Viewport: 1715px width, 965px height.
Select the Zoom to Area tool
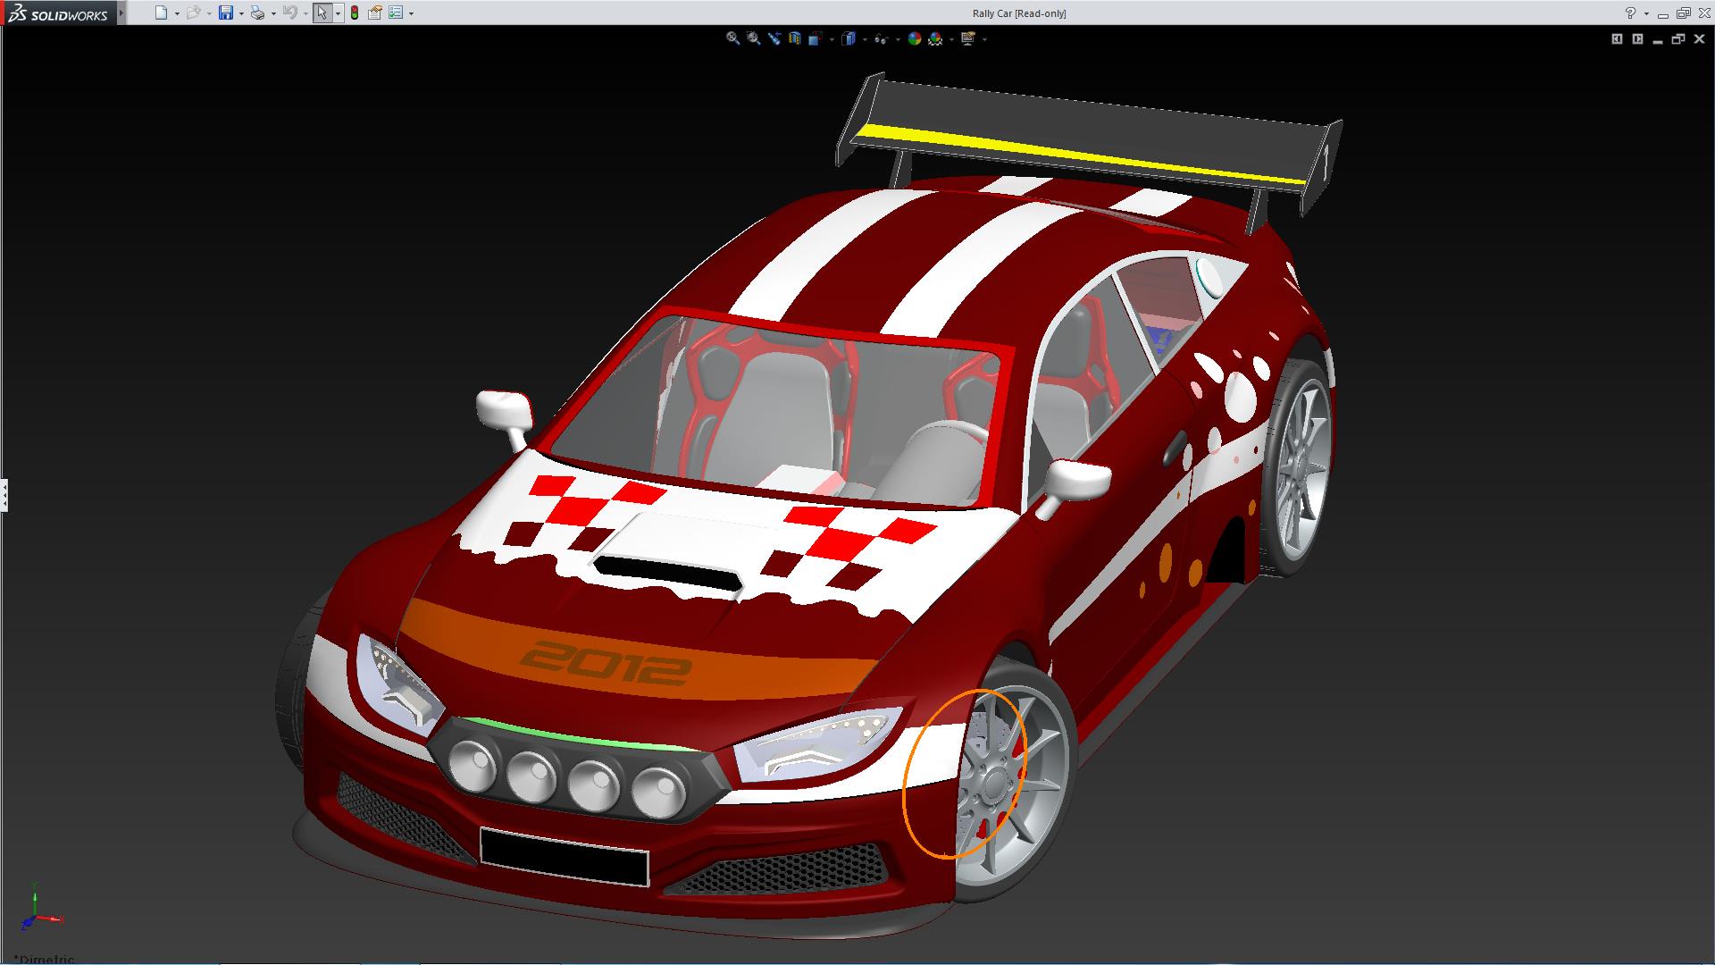click(753, 38)
